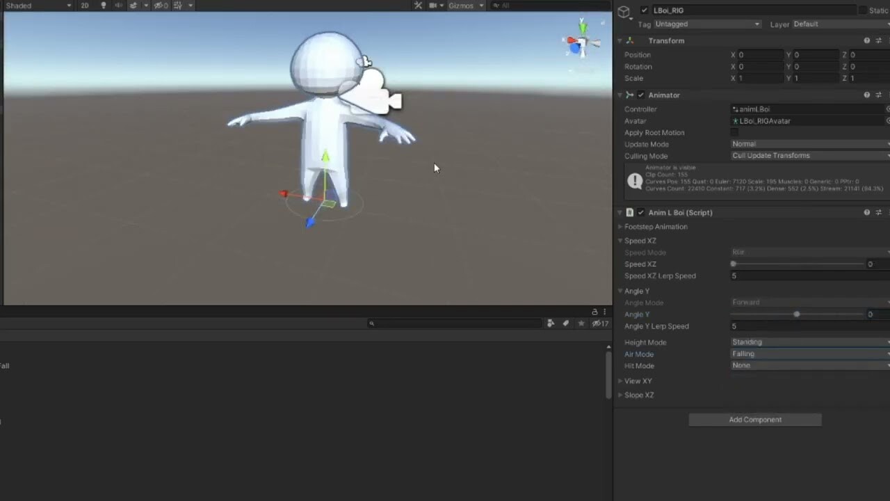Disable the Animator component checkbox
Screen dimensions: 890x501
pos(640,95)
